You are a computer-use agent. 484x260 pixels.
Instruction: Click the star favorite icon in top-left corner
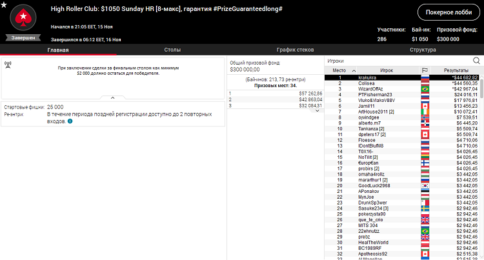pos(5,5)
